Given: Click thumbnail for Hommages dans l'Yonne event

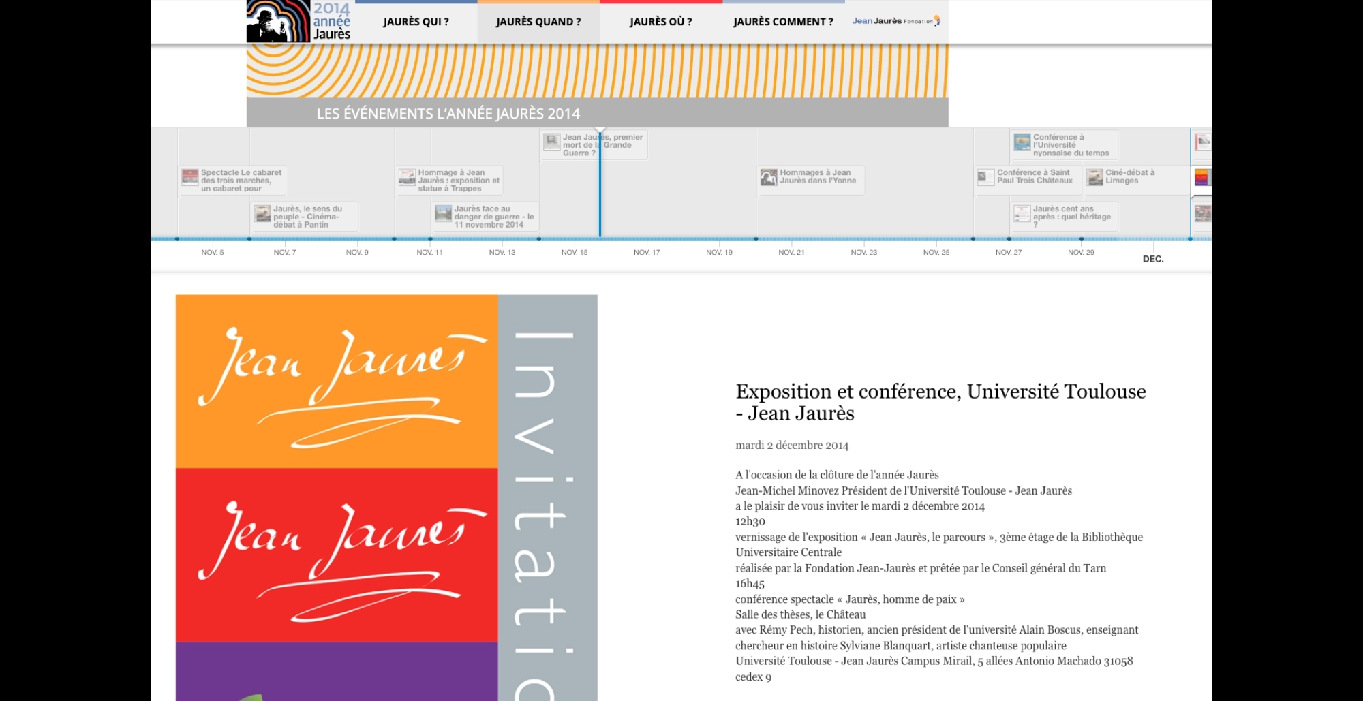Looking at the screenshot, I should pos(769,177).
